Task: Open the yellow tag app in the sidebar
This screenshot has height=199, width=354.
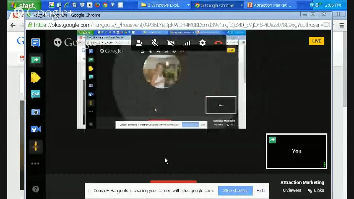Action: (36, 78)
